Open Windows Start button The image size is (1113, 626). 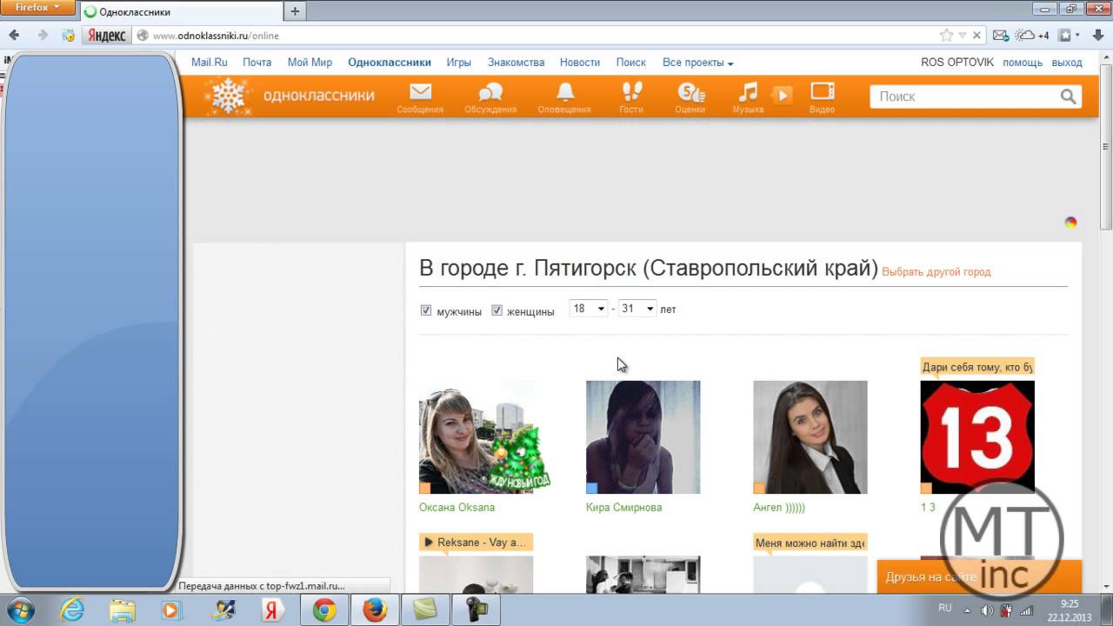[20, 609]
